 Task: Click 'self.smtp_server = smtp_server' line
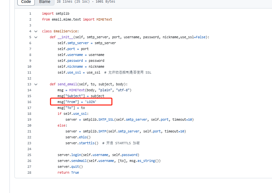click(x=87, y=43)
